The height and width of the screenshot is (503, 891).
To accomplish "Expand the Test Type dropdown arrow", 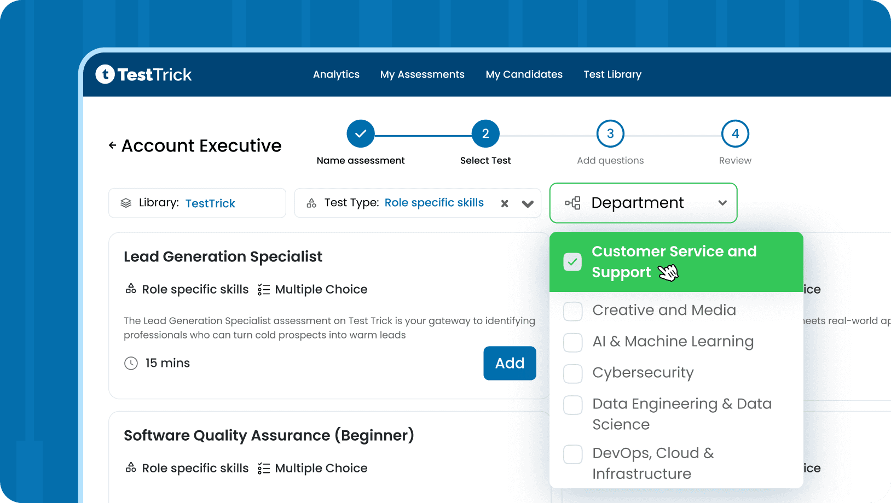I will [x=528, y=204].
